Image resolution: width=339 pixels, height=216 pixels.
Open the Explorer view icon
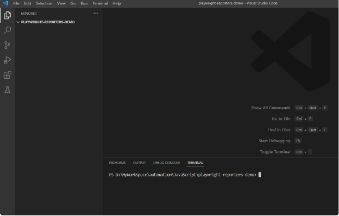click(8, 15)
